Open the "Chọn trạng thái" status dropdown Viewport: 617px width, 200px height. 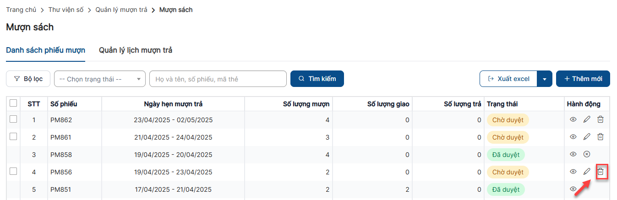(x=99, y=79)
